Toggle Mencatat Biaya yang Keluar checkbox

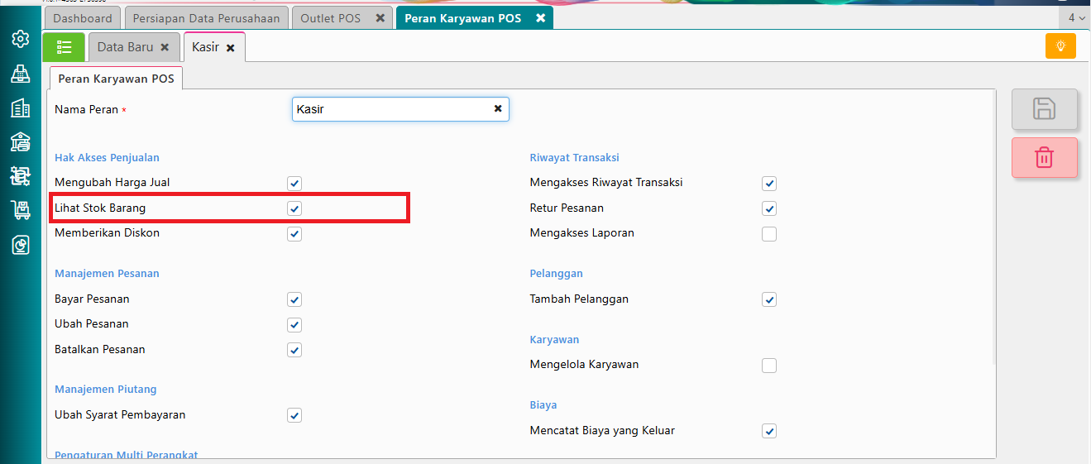[x=769, y=431]
